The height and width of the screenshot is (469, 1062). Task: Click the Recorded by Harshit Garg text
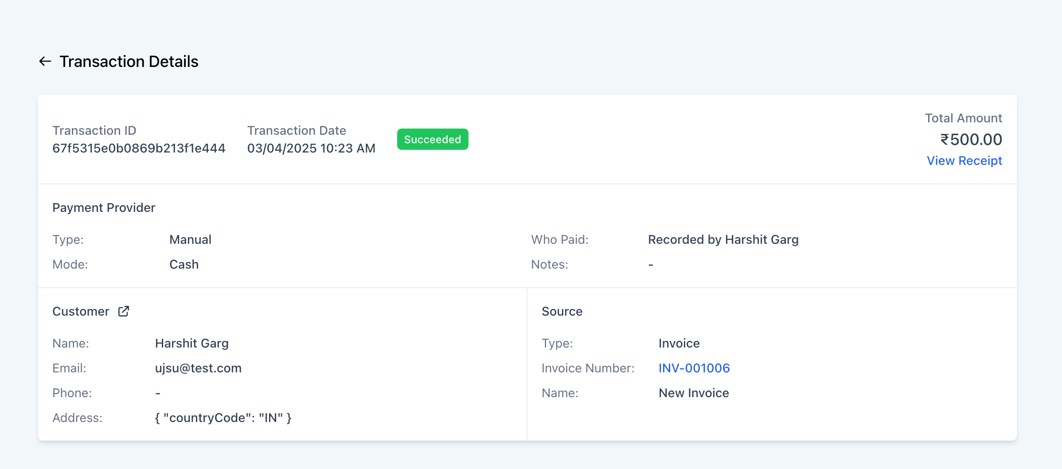[x=723, y=239]
